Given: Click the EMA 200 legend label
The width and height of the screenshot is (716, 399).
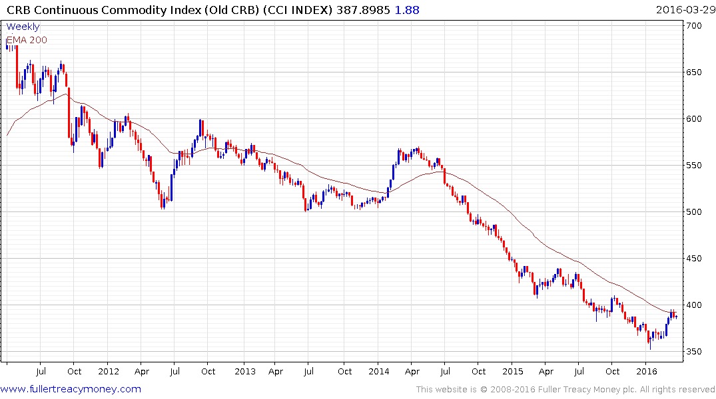Looking at the screenshot, I should [x=27, y=40].
